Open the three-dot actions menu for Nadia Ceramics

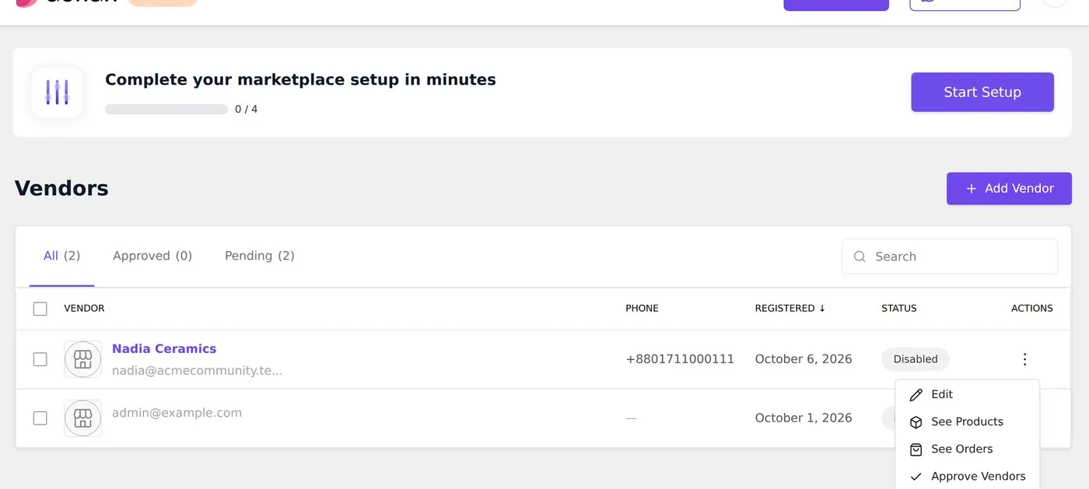pyautogui.click(x=1024, y=359)
